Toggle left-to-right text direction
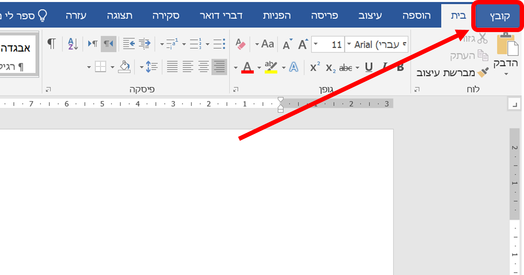The image size is (524, 275). pos(93,44)
